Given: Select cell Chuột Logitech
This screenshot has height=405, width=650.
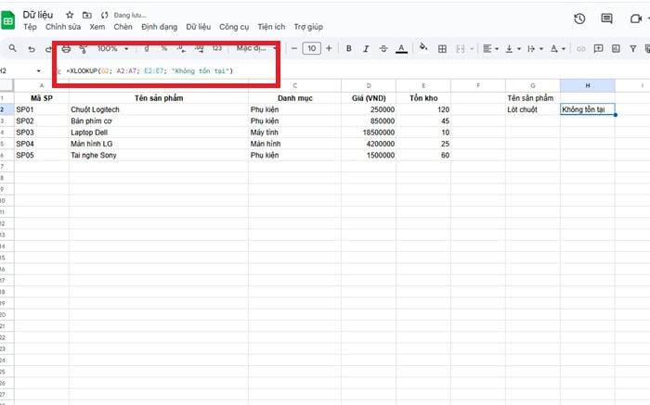Looking at the screenshot, I should coord(159,109).
